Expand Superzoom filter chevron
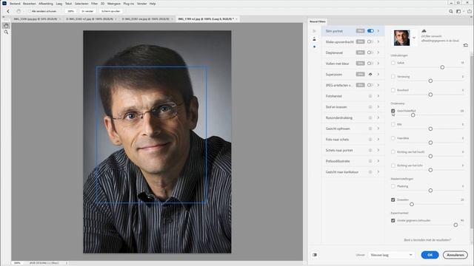The height and width of the screenshot is (266, 474). [x=378, y=74]
